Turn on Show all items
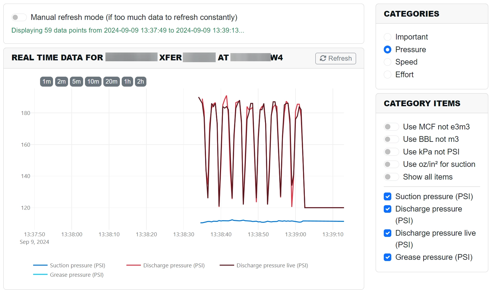 [x=391, y=177]
